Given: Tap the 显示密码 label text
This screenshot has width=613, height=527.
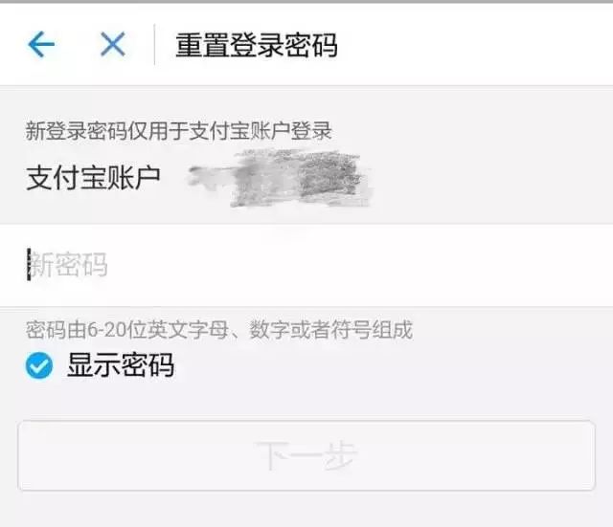Looking at the screenshot, I should coord(121,365).
